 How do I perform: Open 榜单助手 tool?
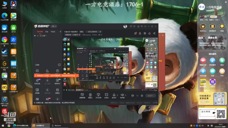[58, 81]
